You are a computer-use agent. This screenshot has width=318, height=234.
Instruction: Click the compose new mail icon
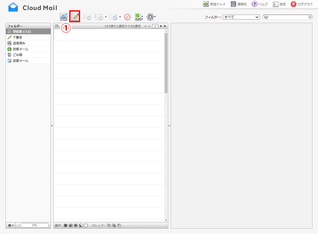75,17
